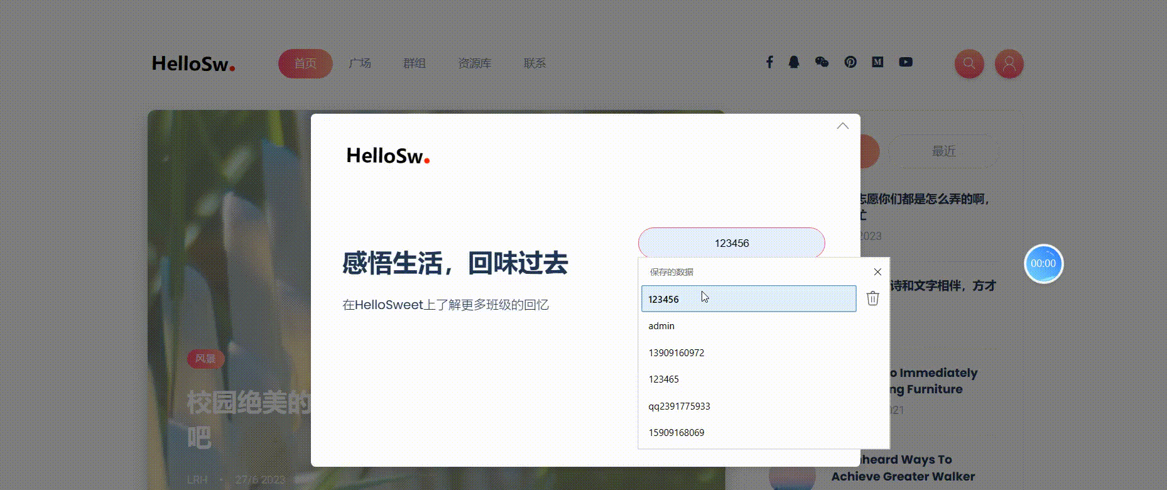The height and width of the screenshot is (490, 1167).
Task: Open the 联系 nav item
Action: point(535,63)
